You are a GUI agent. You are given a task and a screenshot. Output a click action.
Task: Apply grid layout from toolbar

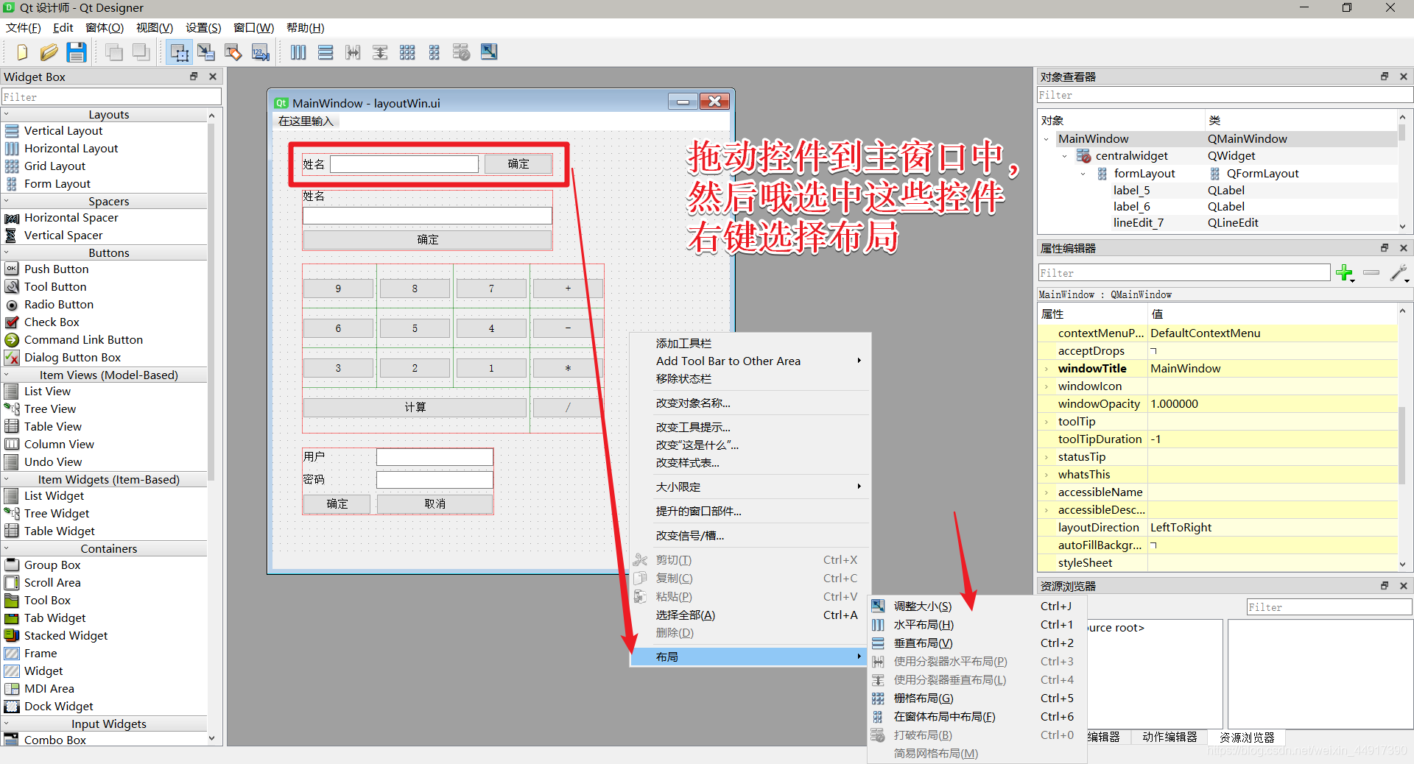[x=407, y=52]
